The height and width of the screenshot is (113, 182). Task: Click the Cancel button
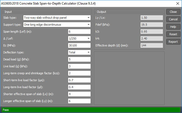[x=173, y=19]
